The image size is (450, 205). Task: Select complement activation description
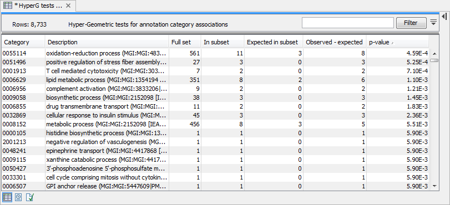click(107, 89)
